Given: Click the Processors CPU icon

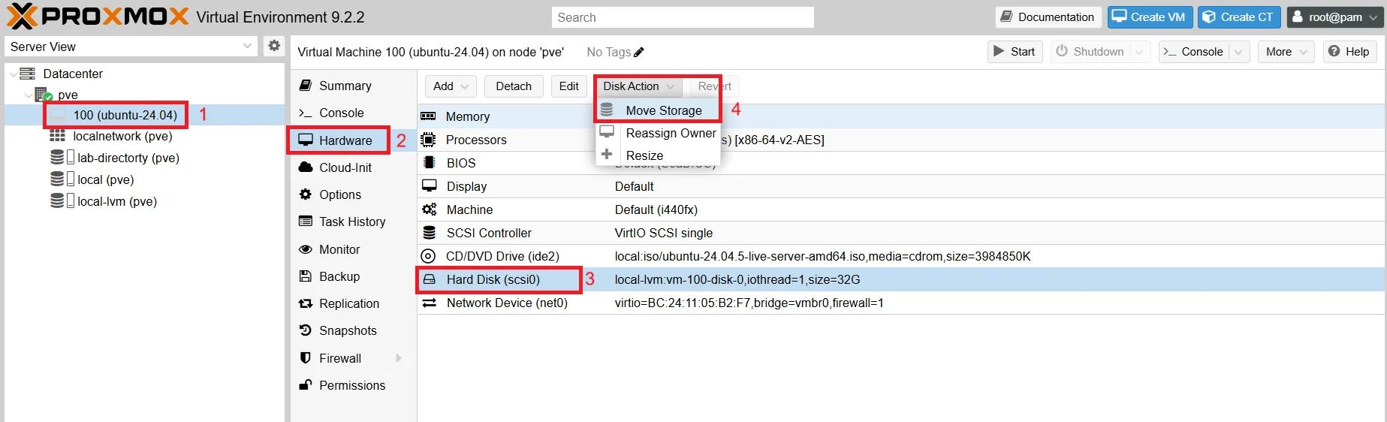Looking at the screenshot, I should pyautogui.click(x=428, y=140).
